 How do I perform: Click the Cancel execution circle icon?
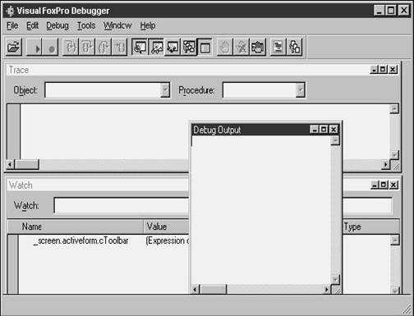pyautogui.click(x=51, y=48)
